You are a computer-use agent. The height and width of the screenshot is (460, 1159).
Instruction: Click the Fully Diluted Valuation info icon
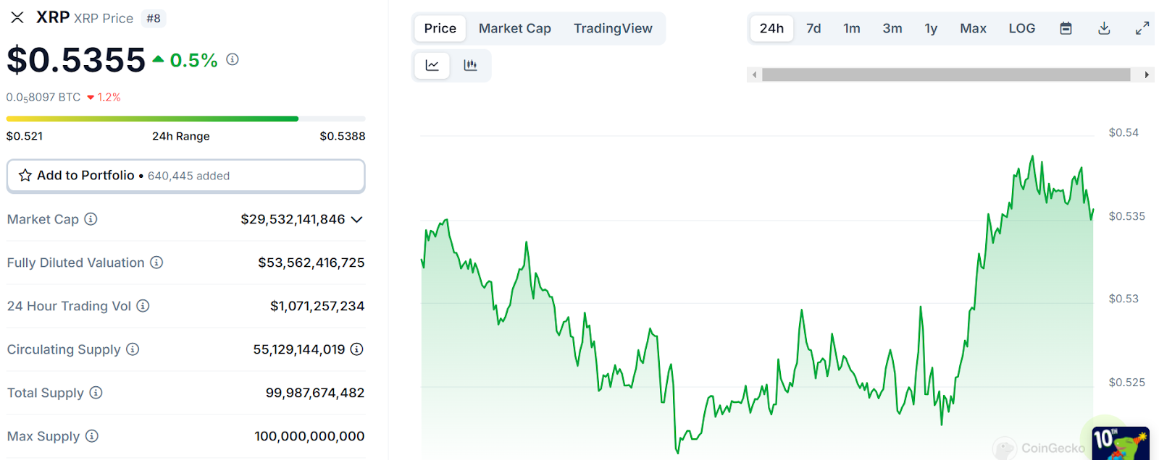click(157, 263)
